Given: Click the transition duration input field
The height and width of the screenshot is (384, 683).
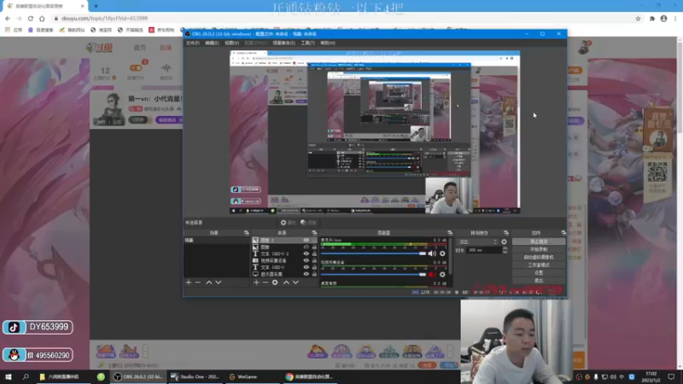Looking at the screenshot, I should coord(483,250).
